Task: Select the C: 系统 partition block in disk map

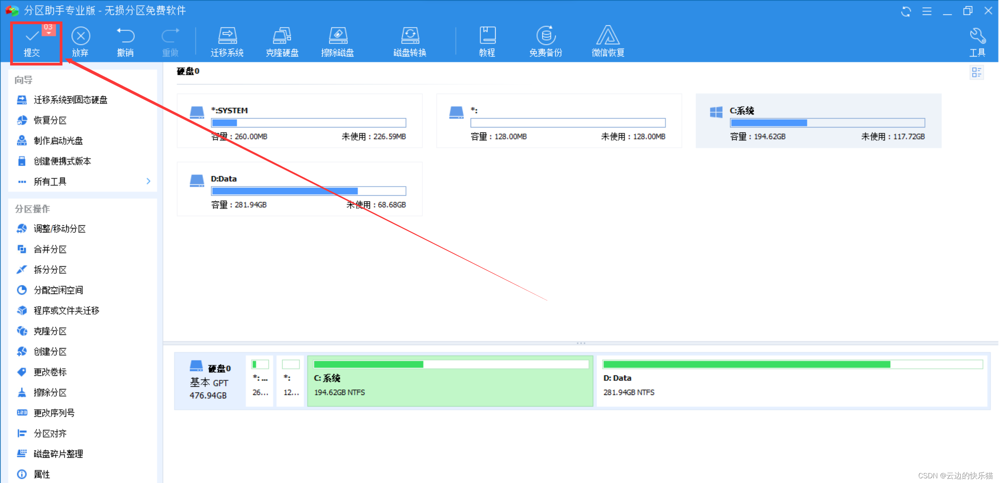Action: tap(450, 381)
